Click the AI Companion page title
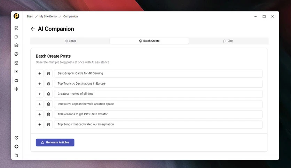Viewport: 291px width, 168px height. coord(56,29)
